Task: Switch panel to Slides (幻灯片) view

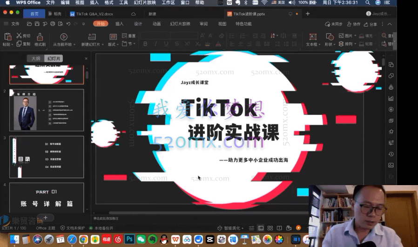Action: [x=54, y=58]
